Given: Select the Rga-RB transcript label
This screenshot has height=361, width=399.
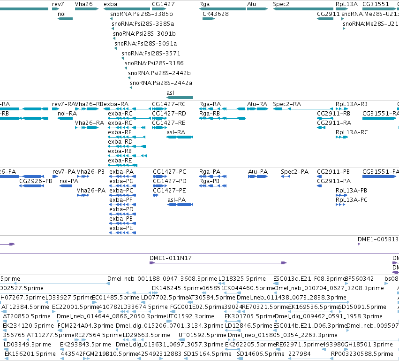Looking at the screenshot, I should pyautogui.click(x=210, y=113).
